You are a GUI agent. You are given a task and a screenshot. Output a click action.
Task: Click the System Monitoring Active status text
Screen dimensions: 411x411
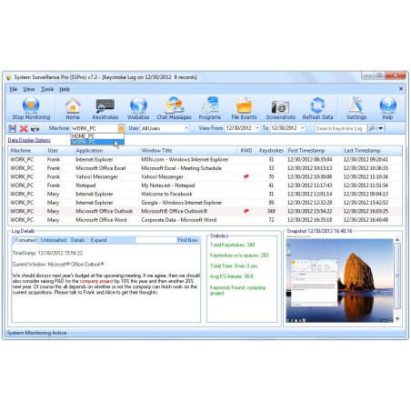36,333
